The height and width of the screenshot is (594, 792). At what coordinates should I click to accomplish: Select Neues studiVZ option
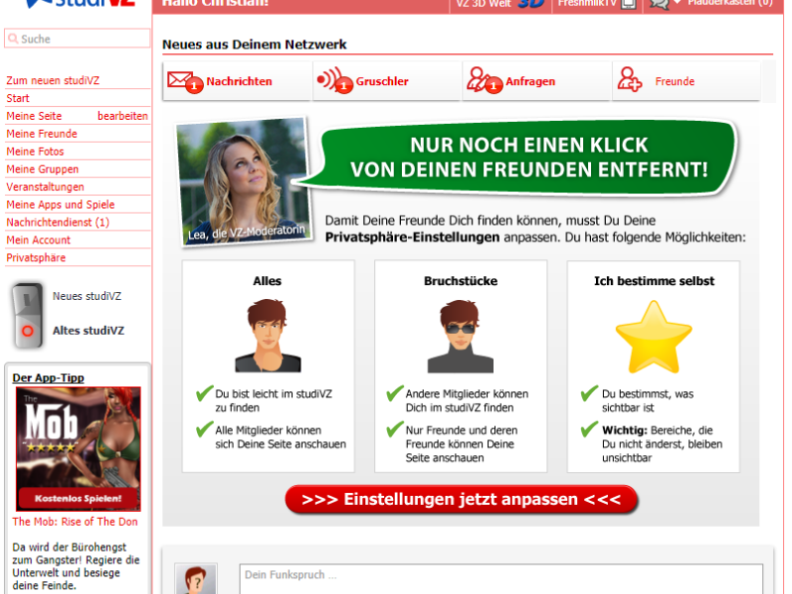pyautogui.click(x=87, y=296)
